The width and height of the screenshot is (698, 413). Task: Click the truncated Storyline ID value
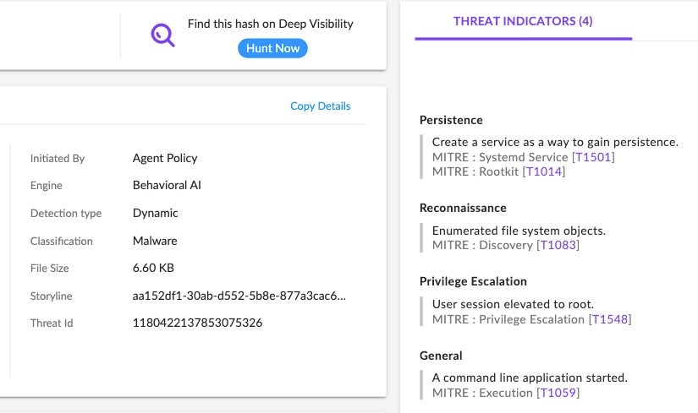coord(239,296)
